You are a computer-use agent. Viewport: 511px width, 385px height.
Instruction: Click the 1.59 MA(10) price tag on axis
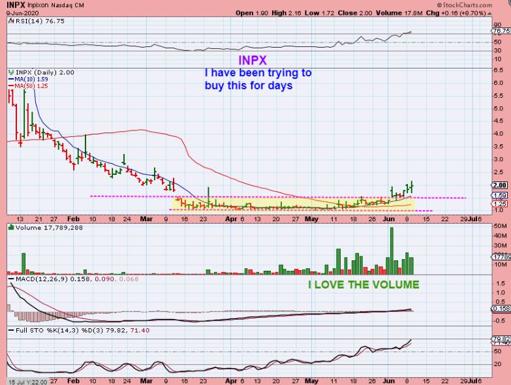click(x=500, y=195)
